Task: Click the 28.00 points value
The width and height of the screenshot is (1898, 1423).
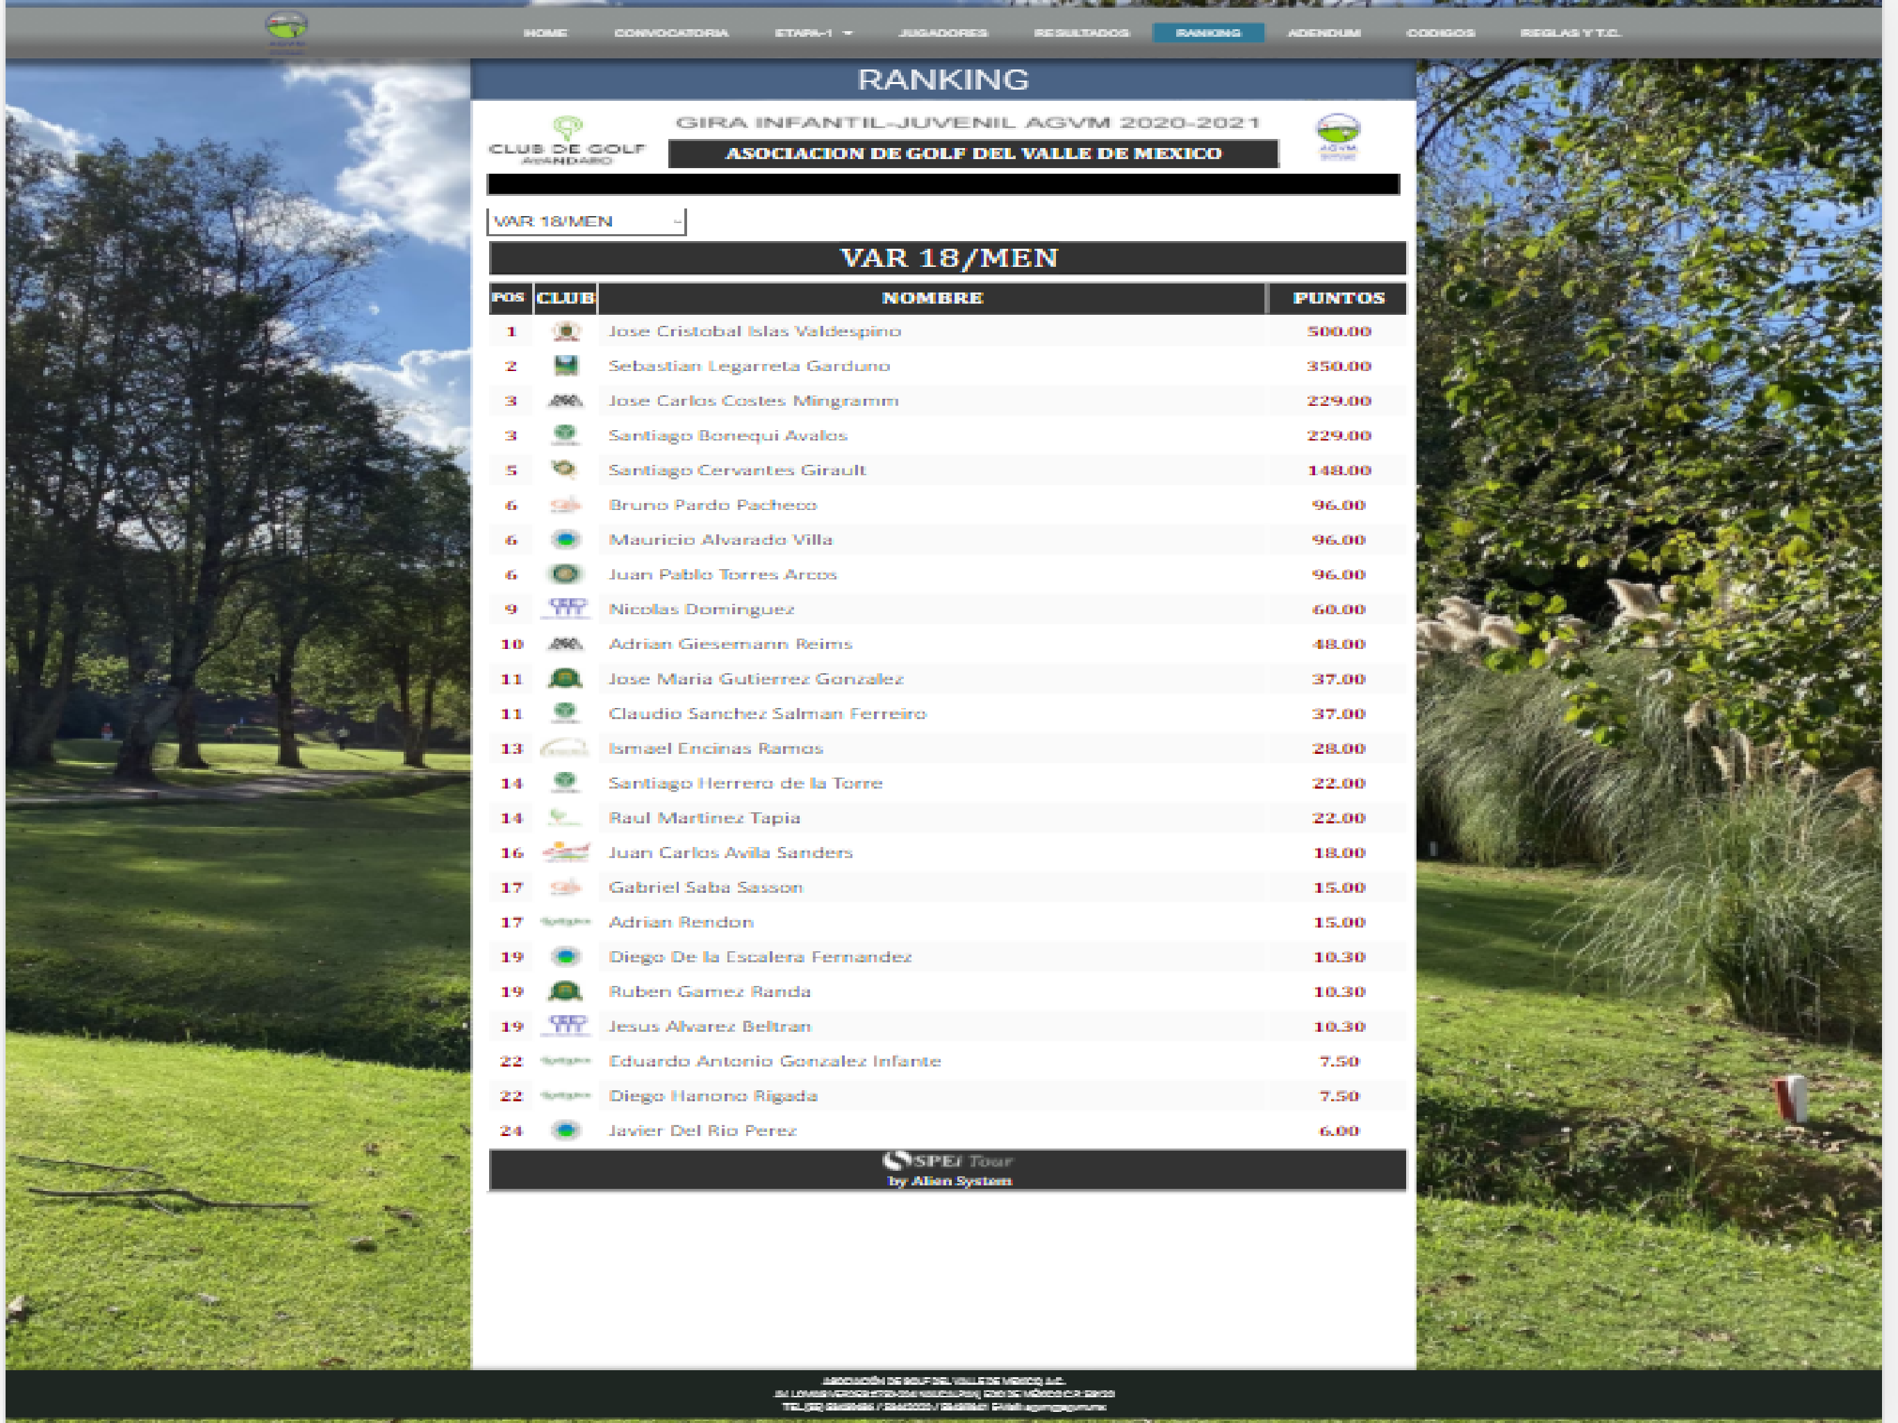Action: (1339, 748)
